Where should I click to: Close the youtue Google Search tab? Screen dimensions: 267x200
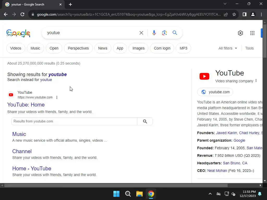[60, 4]
